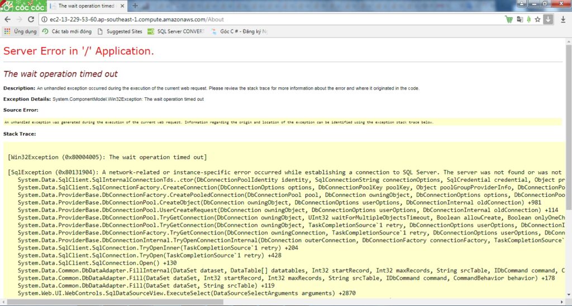Open the SQL Server CONVERT bookmark
The height and width of the screenshot is (306, 572).
176,31
